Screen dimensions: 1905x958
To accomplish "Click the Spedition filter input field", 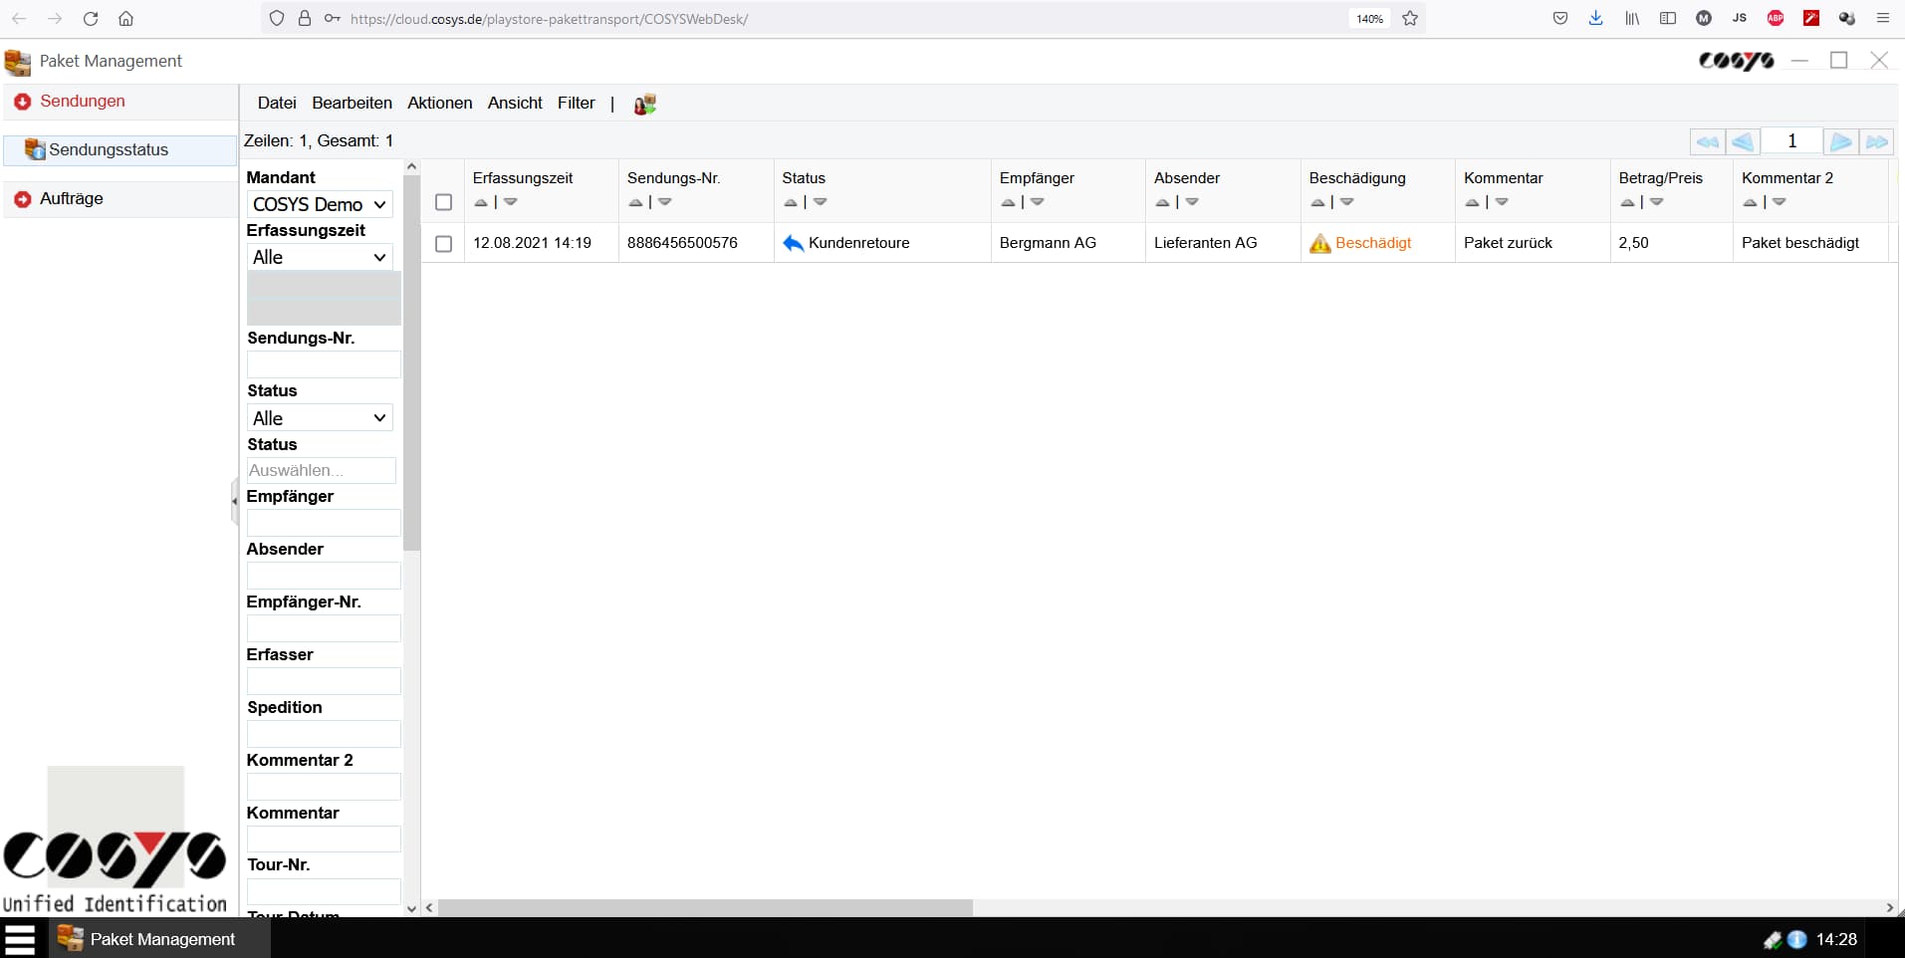I will [324, 734].
